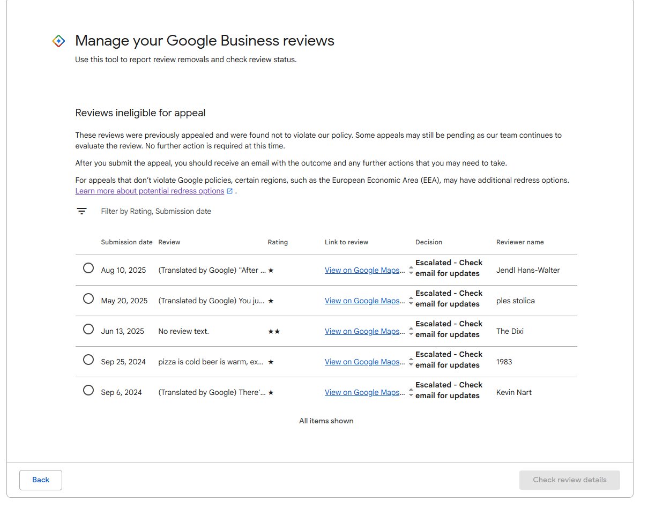Open 'View on Google Maps' for Sep 6, 2024 review

click(x=365, y=392)
